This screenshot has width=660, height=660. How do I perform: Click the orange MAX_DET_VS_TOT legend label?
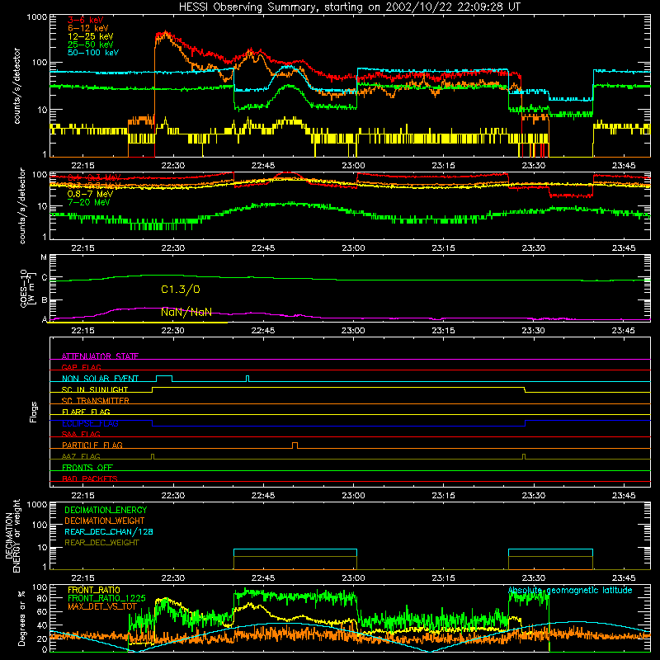(102, 606)
